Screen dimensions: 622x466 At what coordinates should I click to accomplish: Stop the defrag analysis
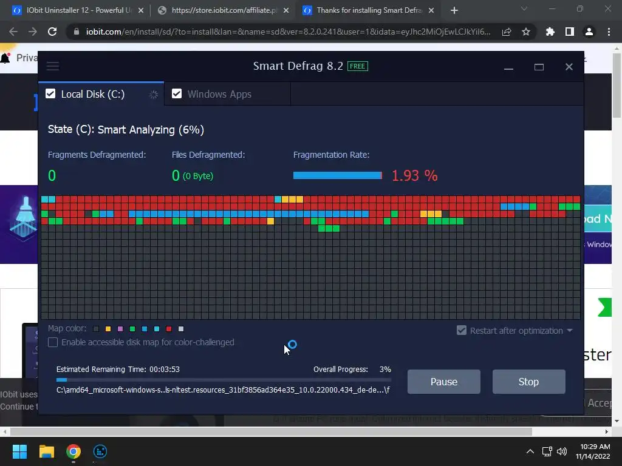point(529,382)
